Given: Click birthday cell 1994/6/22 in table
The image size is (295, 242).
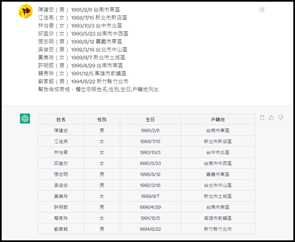Looking at the screenshot, I should click(150, 229).
